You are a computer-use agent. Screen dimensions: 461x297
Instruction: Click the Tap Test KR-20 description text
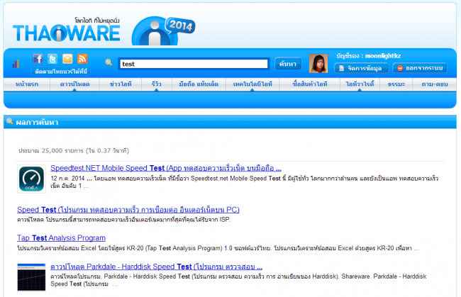pos(218,248)
